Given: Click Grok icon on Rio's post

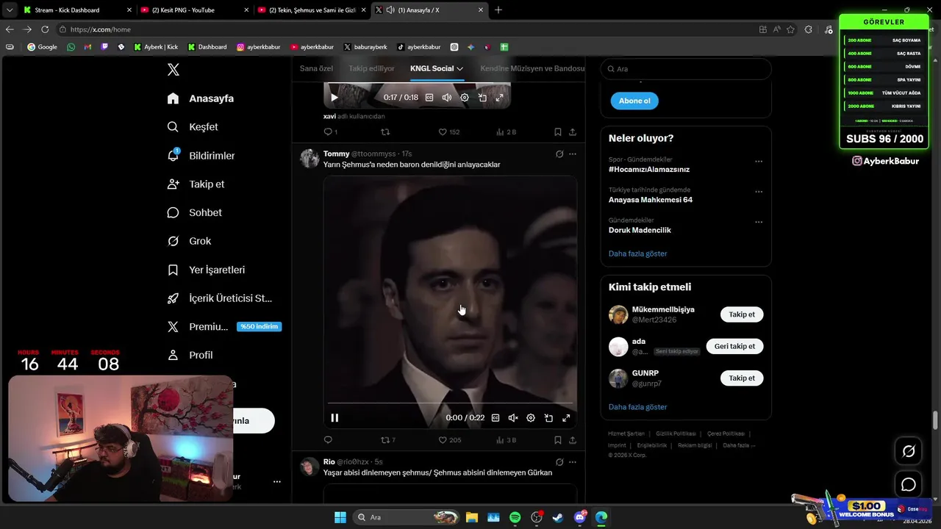Looking at the screenshot, I should 559,462.
